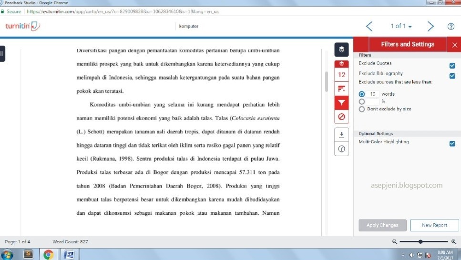Click the tray action center flag icon
The width and height of the screenshot is (461, 260).
point(428,255)
